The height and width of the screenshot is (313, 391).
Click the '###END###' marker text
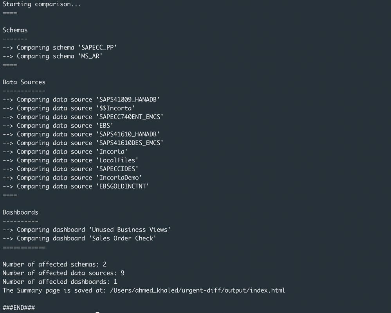(x=18, y=308)
